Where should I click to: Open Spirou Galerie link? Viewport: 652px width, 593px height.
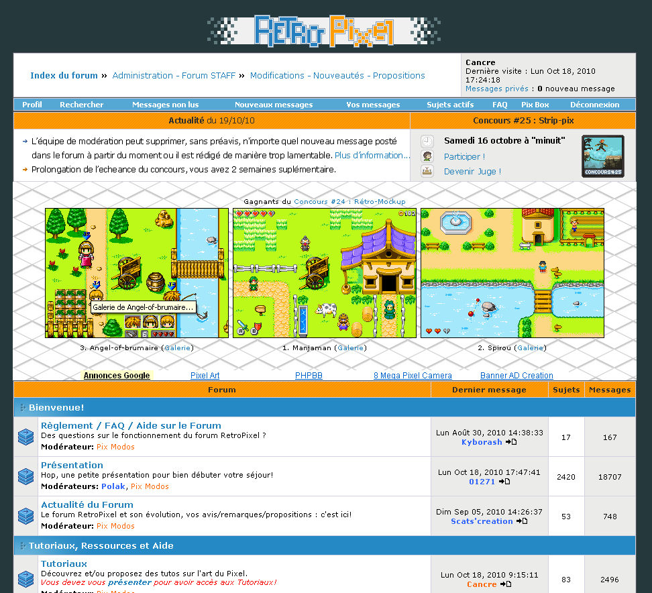[530, 348]
